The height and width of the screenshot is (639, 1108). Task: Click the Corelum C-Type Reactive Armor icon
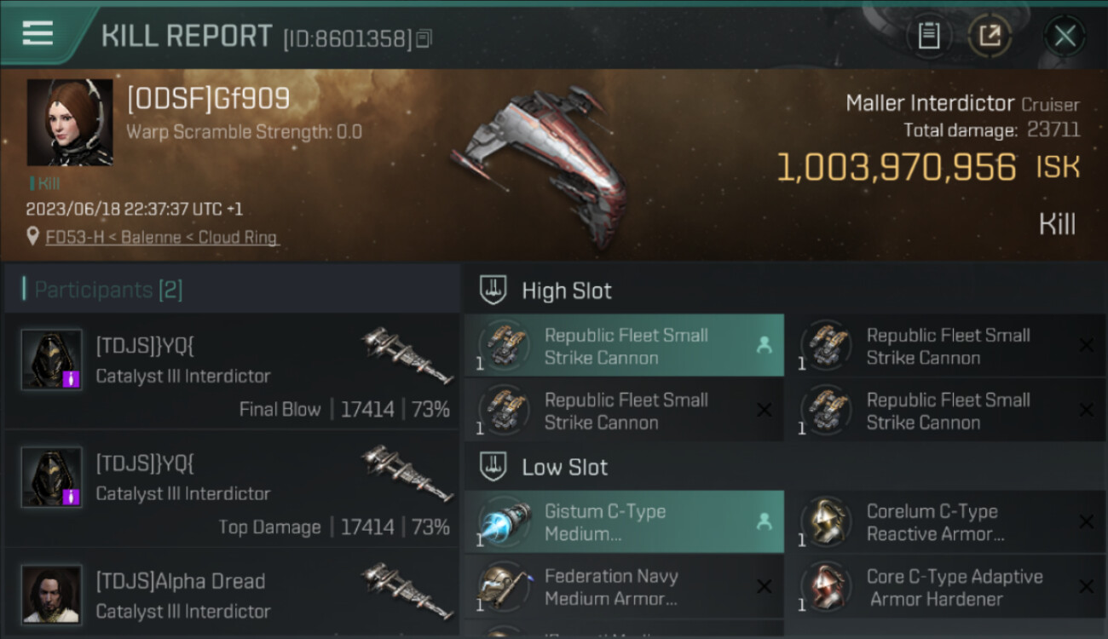click(x=827, y=522)
